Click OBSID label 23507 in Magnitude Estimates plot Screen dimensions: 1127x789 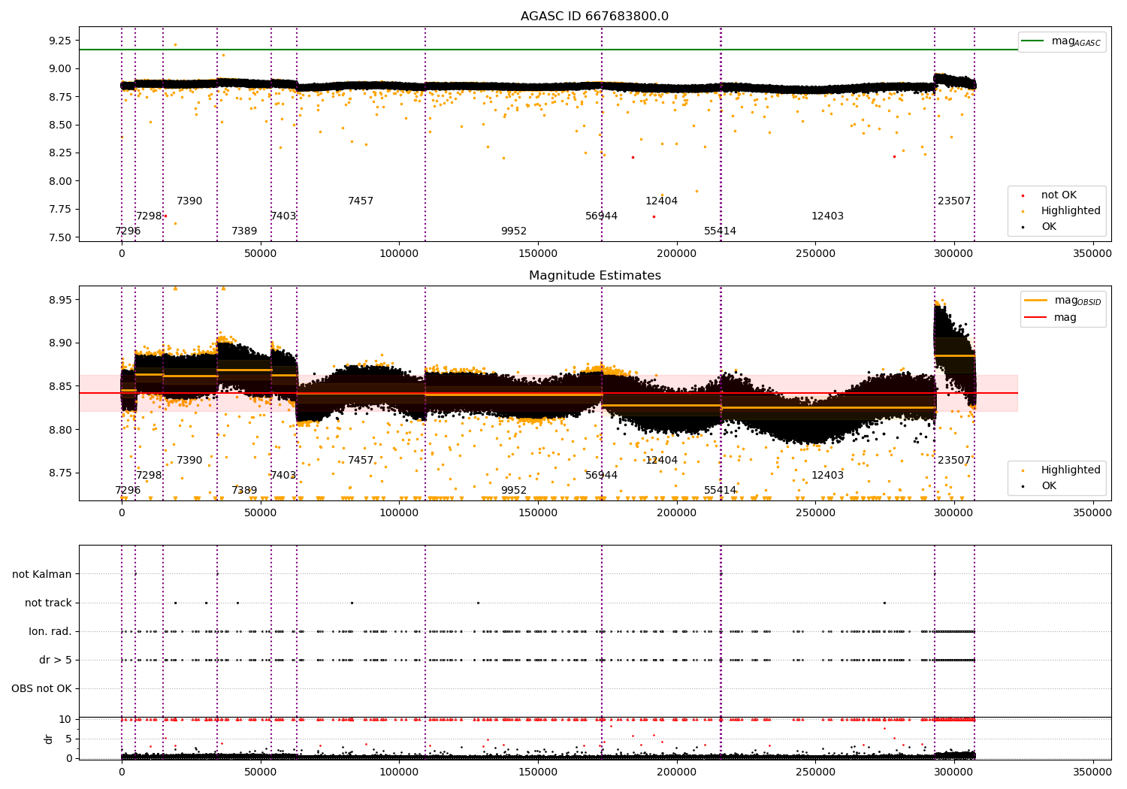pos(954,461)
